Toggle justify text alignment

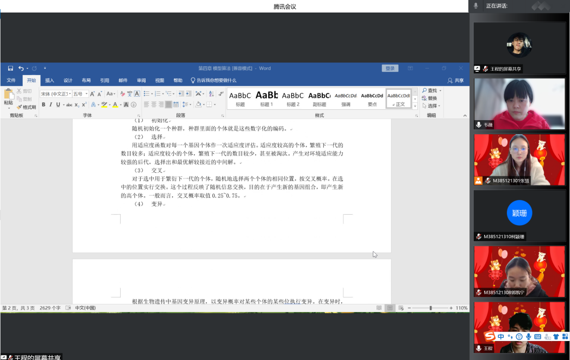[x=168, y=104]
